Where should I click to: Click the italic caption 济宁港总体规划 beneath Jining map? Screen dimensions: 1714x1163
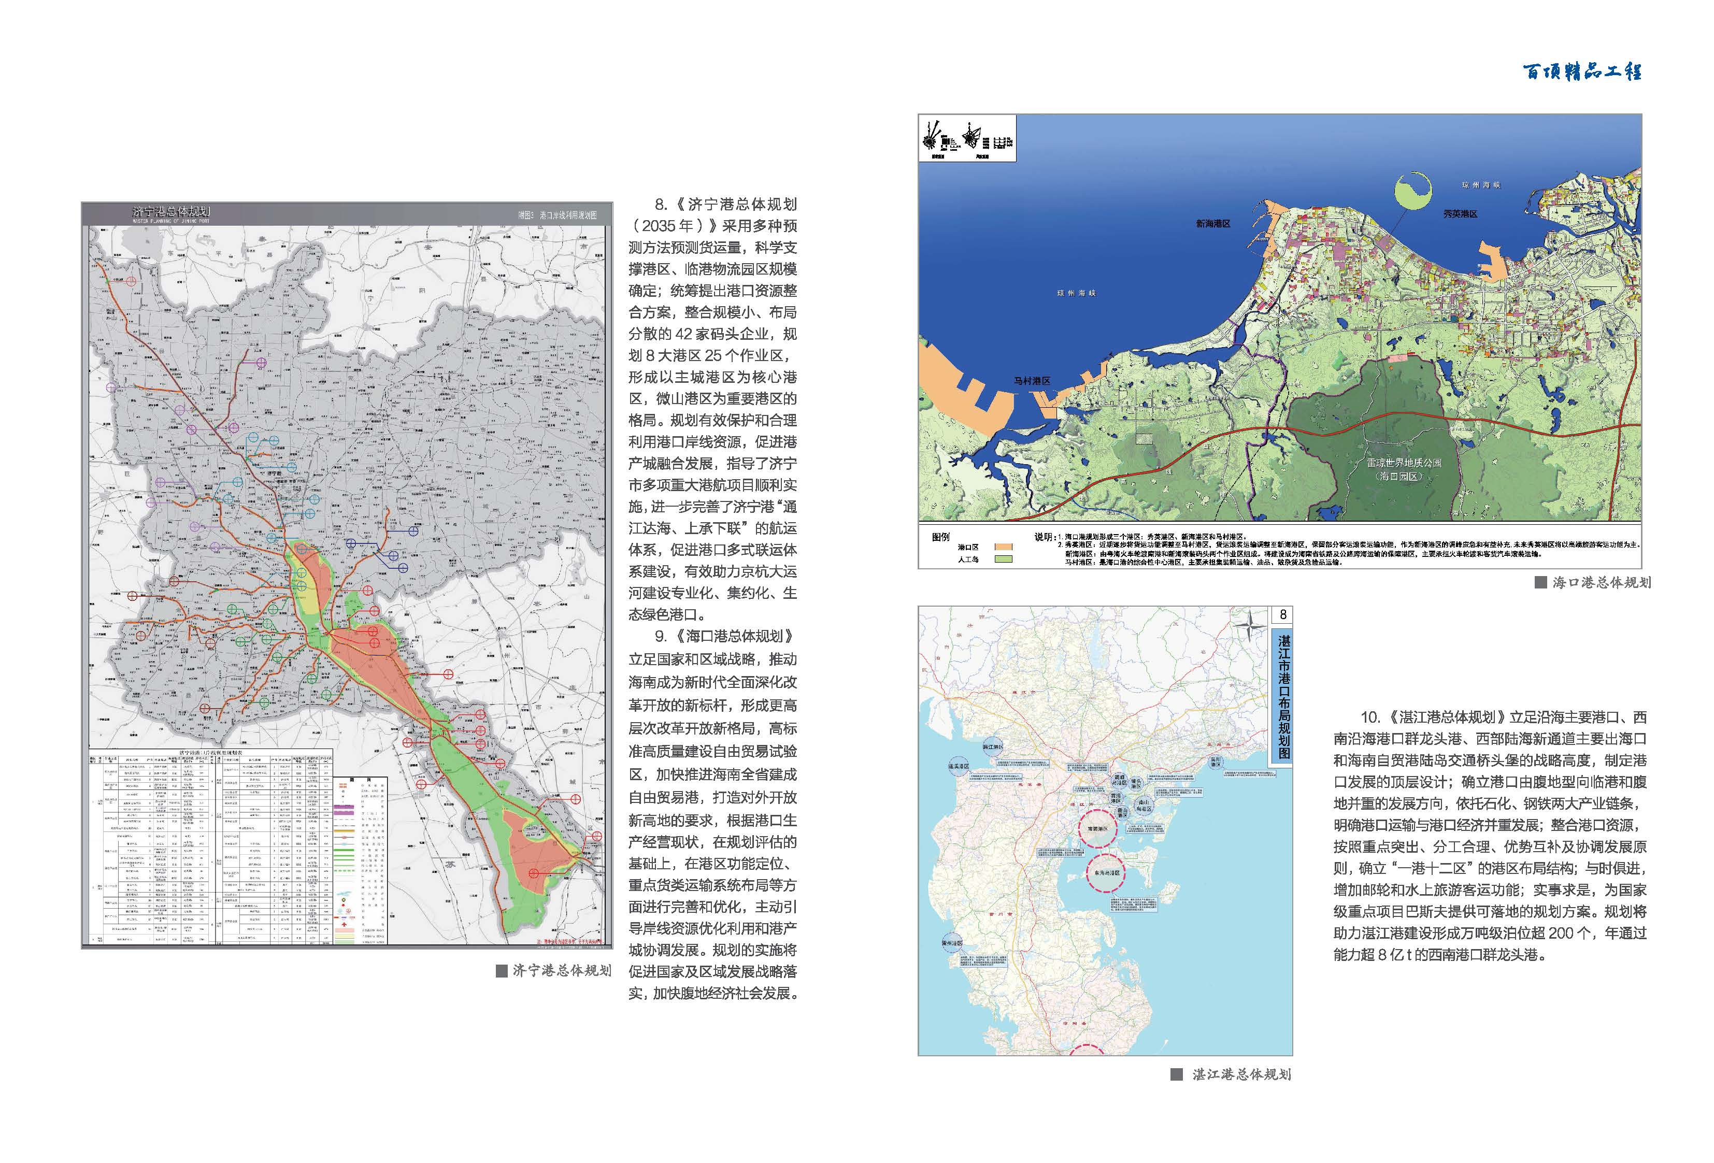(x=562, y=970)
